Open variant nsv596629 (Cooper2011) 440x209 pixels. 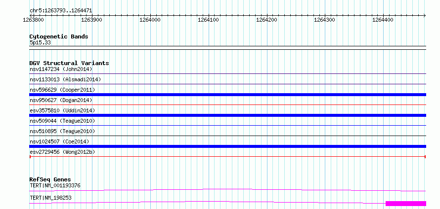pos(62,90)
